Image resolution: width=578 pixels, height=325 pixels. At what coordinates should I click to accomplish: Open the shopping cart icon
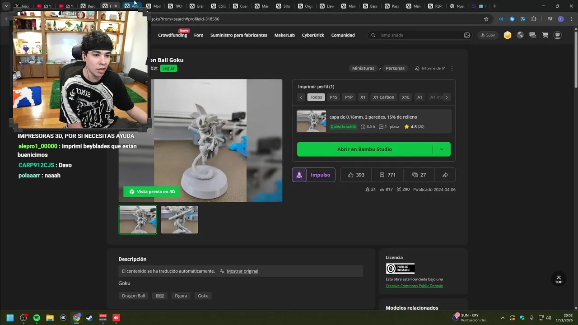click(x=545, y=35)
